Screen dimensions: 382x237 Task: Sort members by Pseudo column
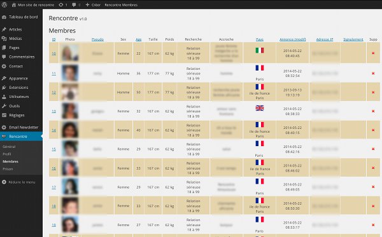(97, 39)
